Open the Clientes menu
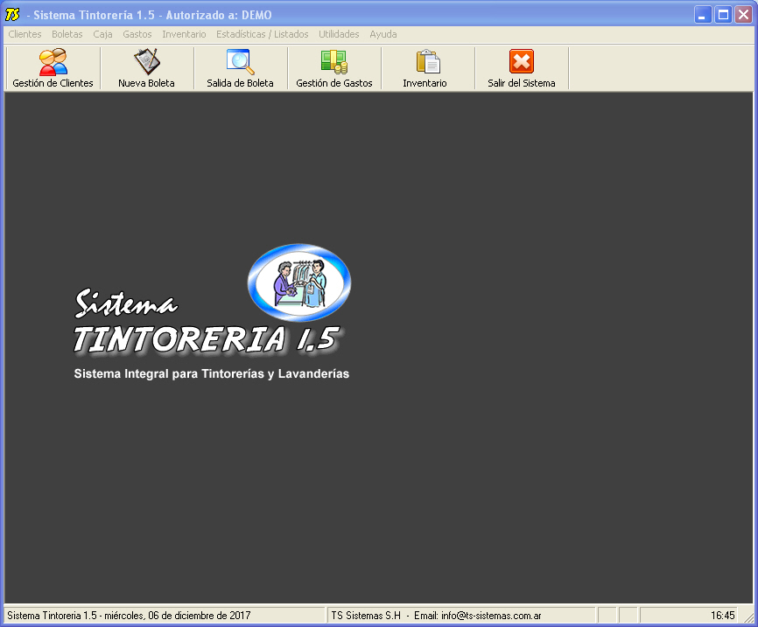The width and height of the screenshot is (758, 627). click(x=25, y=34)
